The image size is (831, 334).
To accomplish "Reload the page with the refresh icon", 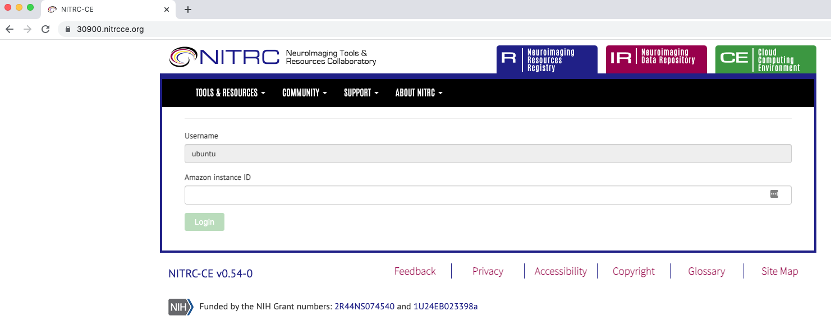I will click(x=45, y=29).
